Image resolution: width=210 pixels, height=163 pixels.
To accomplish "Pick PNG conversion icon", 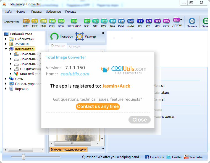I will click(52, 22).
